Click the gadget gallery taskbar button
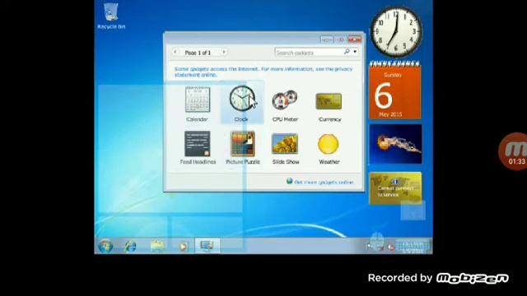This screenshot has height=296, width=527. tap(207, 246)
